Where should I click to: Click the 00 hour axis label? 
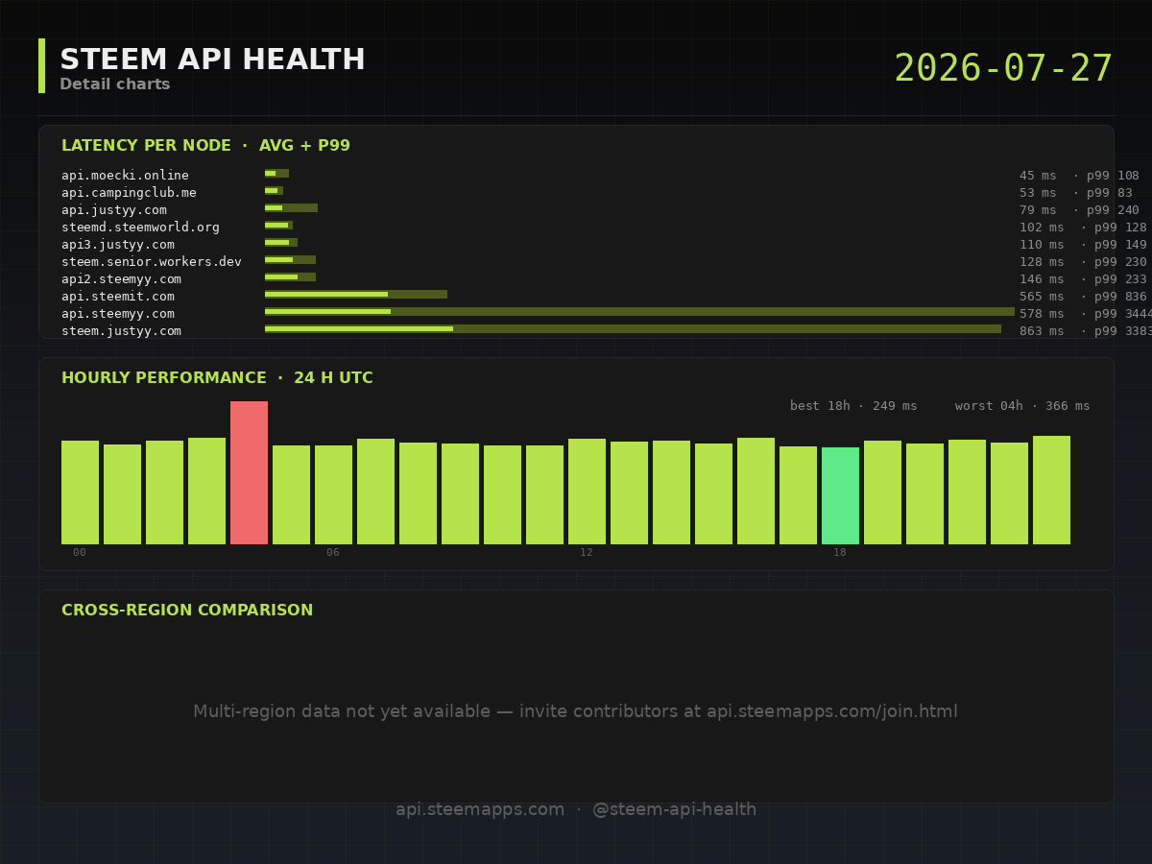[x=80, y=553]
